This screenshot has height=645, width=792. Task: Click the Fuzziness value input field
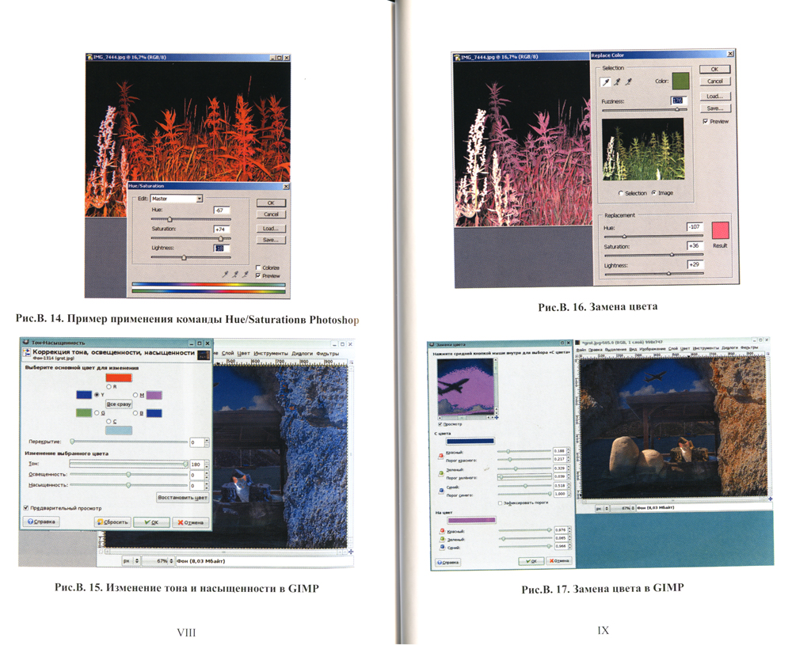(x=677, y=101)
